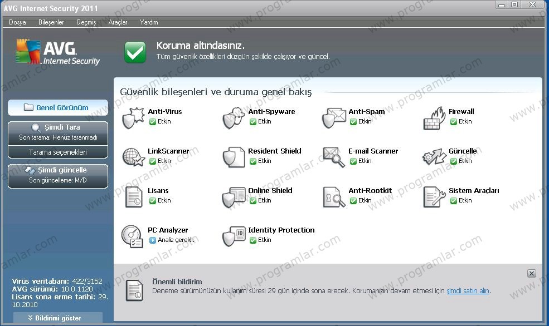Click the Firewall component label
Screen dimensions: 549x326
461,111
